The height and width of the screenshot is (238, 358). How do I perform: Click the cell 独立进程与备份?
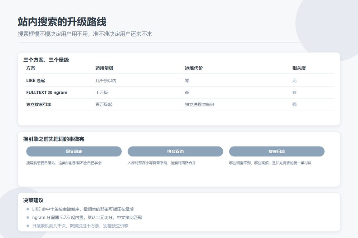(x=199, y=104)
